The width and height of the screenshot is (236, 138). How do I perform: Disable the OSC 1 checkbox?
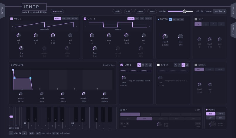tap(11, 19)
